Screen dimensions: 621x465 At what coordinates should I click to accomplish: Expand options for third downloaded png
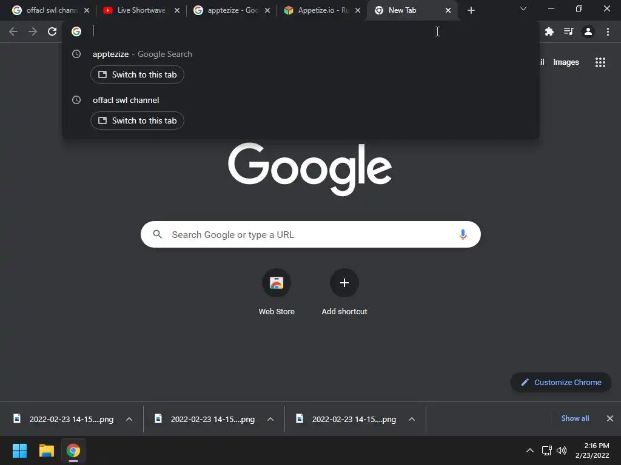tap(412, 419)
